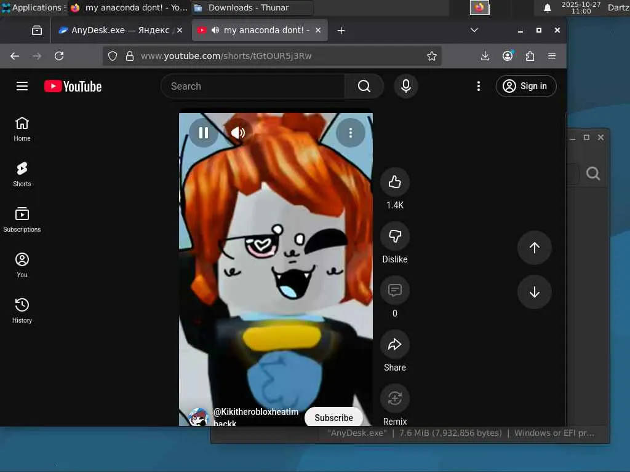
Task: Open Subscriptions in YouTube sidebar
Action: pos(22,220)
